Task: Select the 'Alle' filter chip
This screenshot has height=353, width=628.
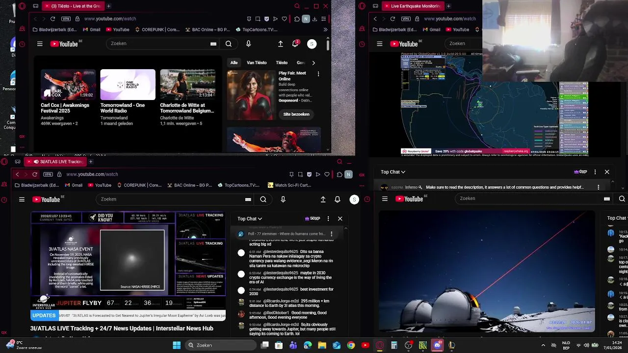Action: point(234,63)
